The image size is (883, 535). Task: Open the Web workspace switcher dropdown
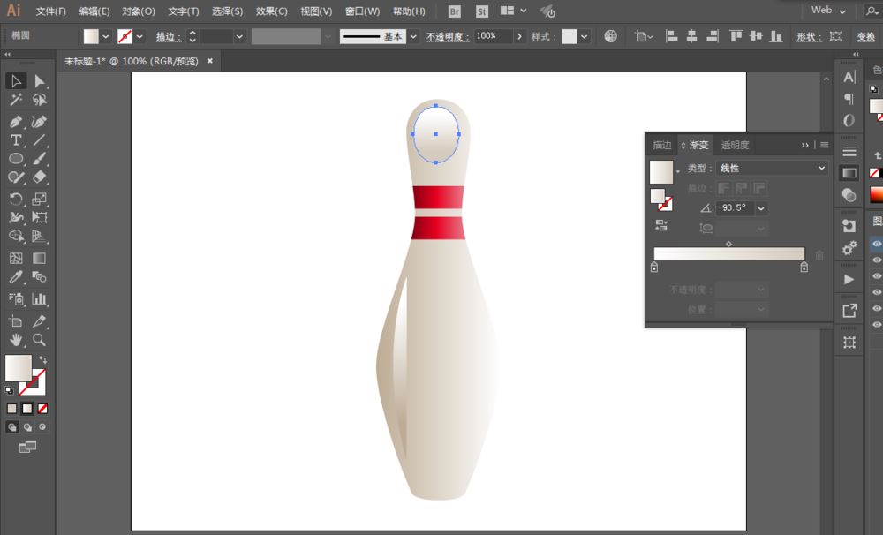(x=826, y=11)
